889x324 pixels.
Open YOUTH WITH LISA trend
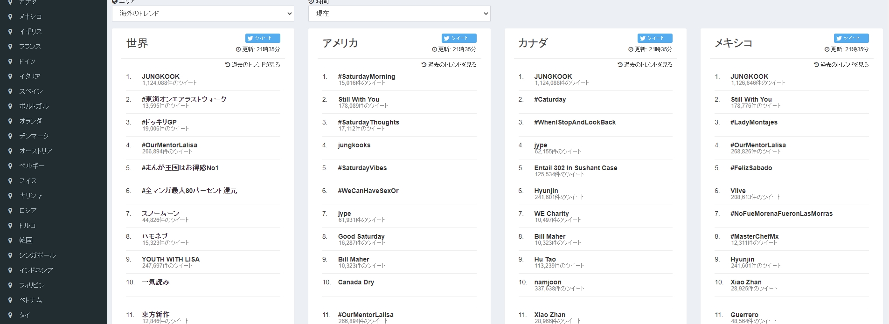[x=171, y=259]
